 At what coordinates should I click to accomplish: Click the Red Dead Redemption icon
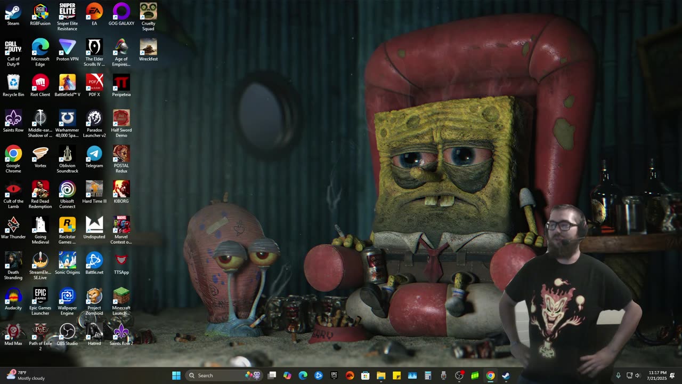[x=40, y=195]
